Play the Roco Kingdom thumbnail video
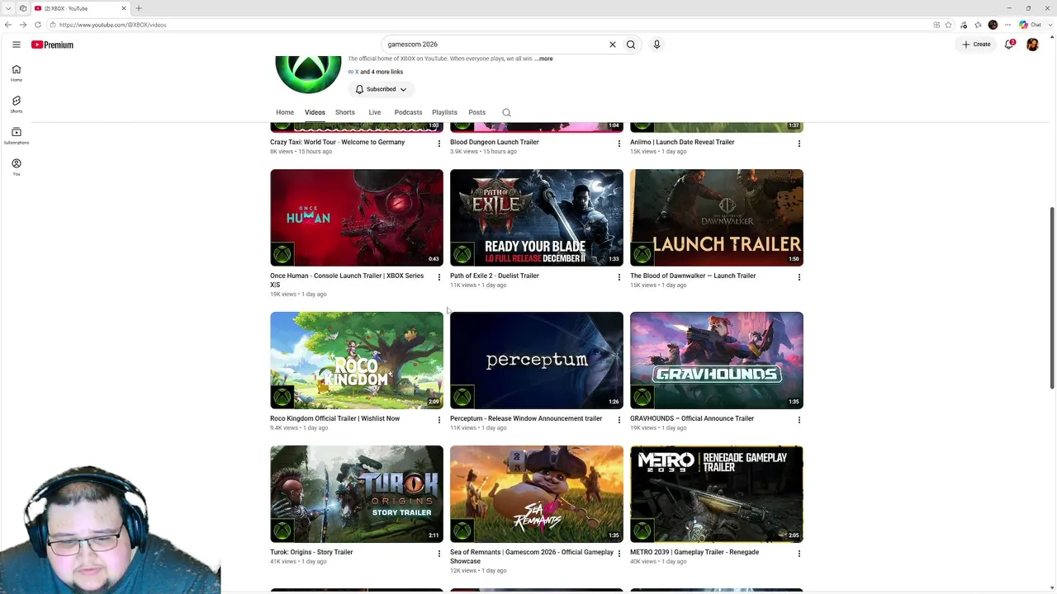1057x594 pixels. click(x=357, y=361)
